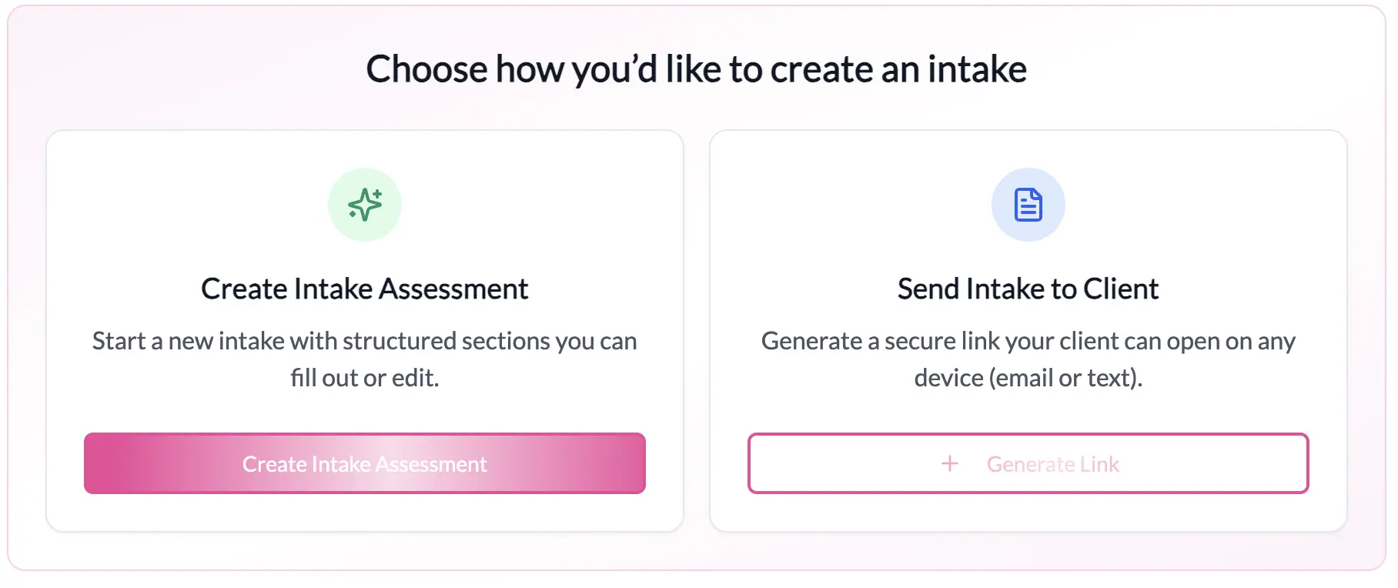Click the Create Intake Assessment heading
The width and height of the screenshot is (1398, 588).
tap(364, 289)
